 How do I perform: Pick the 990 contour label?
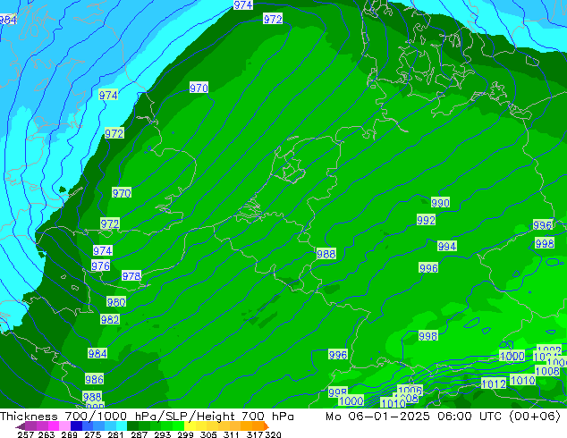pos(440,203)
